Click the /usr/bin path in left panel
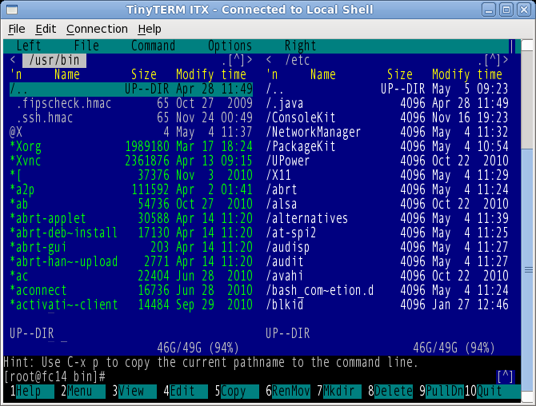536x406 pixels. click(54, 60)
